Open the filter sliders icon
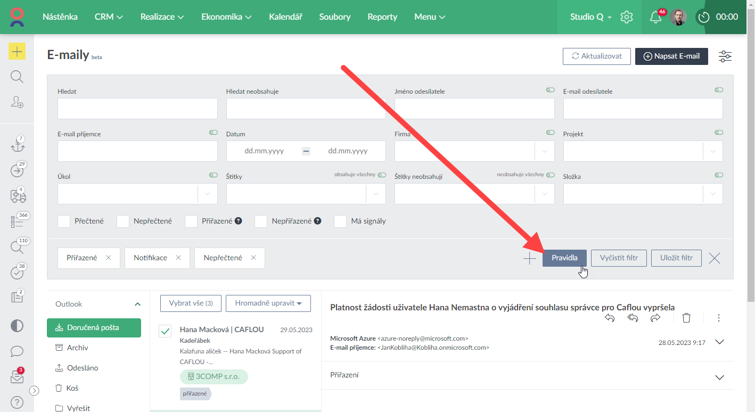The width and height of the screenshot is (755, 412). click(725, 56)
